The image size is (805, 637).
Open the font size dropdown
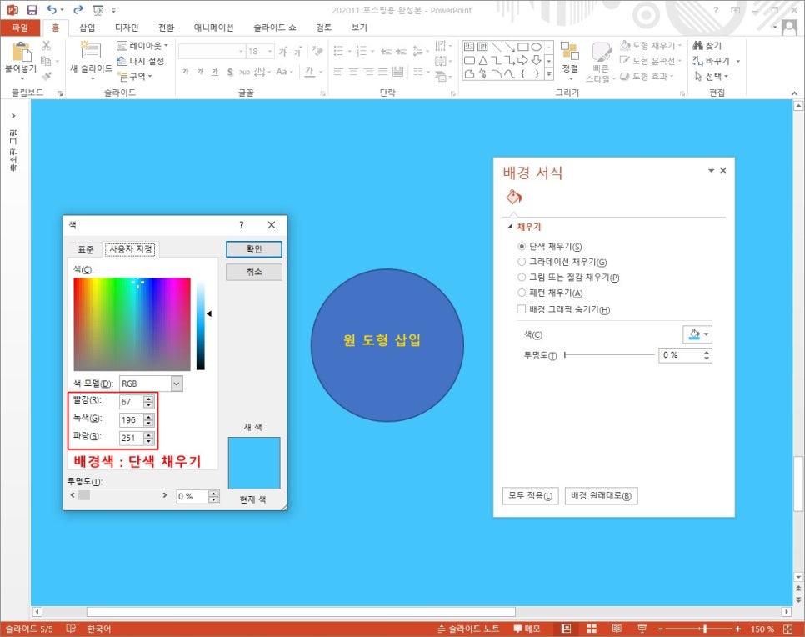coord(270,51)
